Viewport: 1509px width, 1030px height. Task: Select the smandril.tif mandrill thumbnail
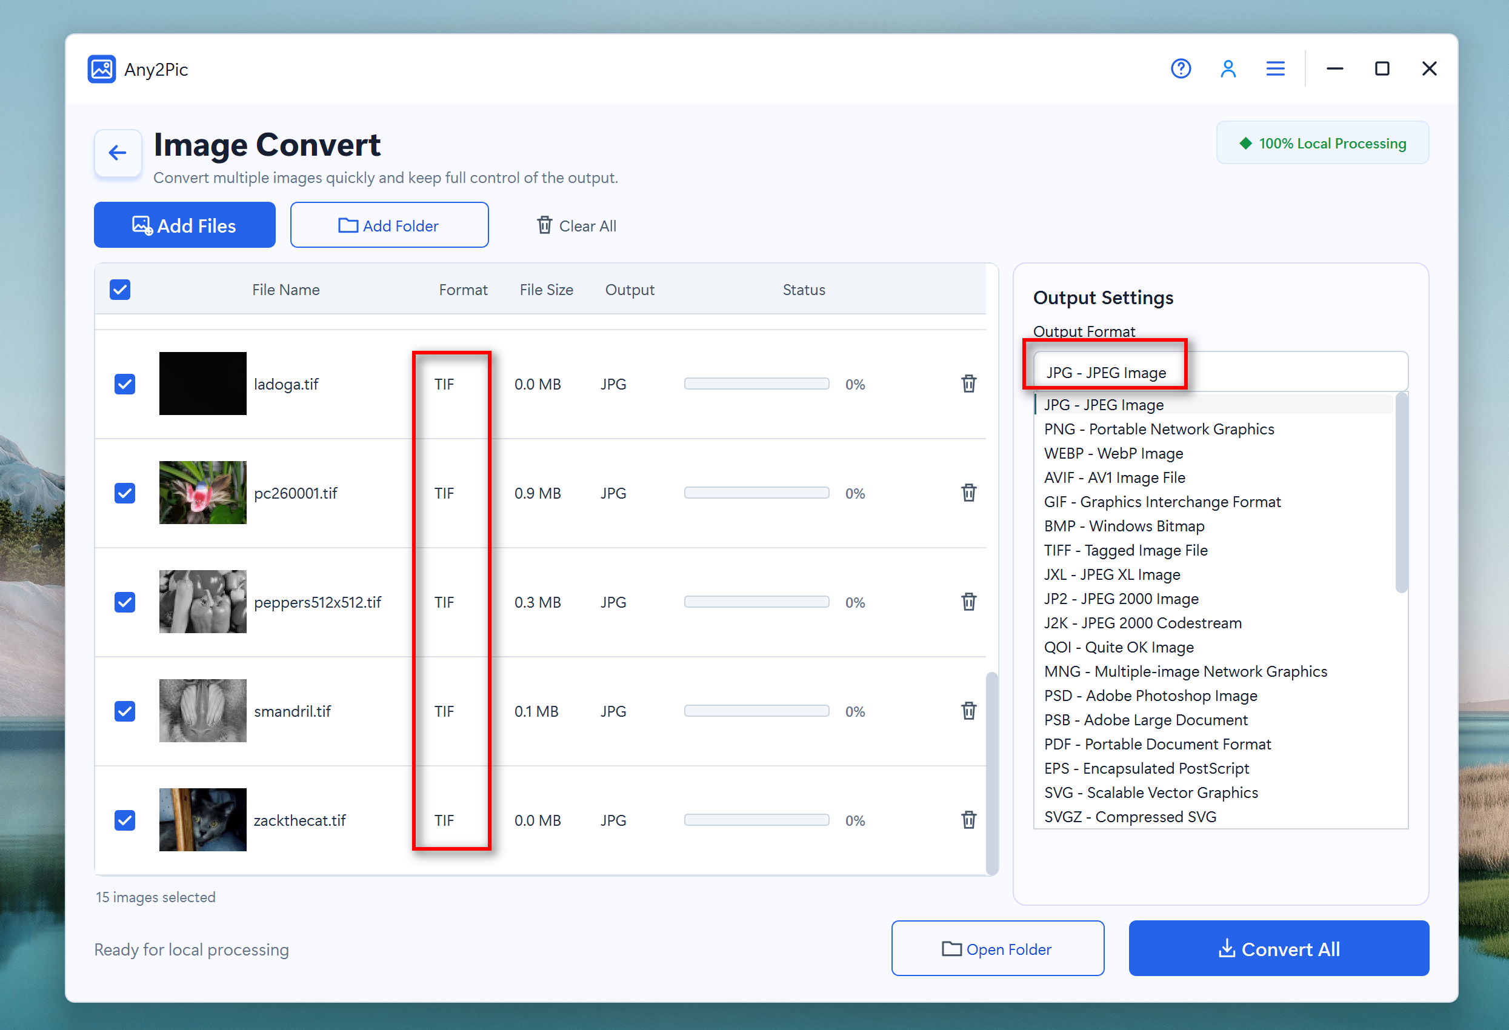click(x=202, y=711)
